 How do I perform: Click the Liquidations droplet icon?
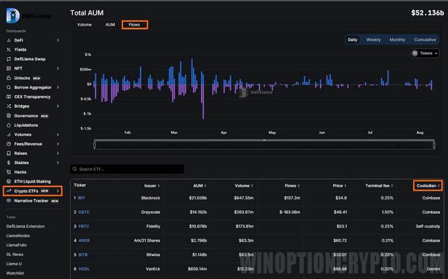click(9, 126)
